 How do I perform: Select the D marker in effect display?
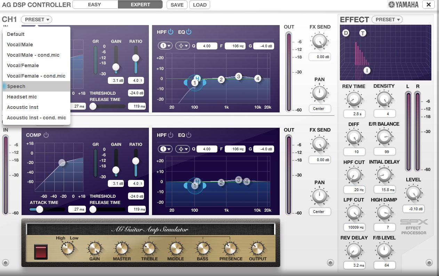click(x=346, y=33)
